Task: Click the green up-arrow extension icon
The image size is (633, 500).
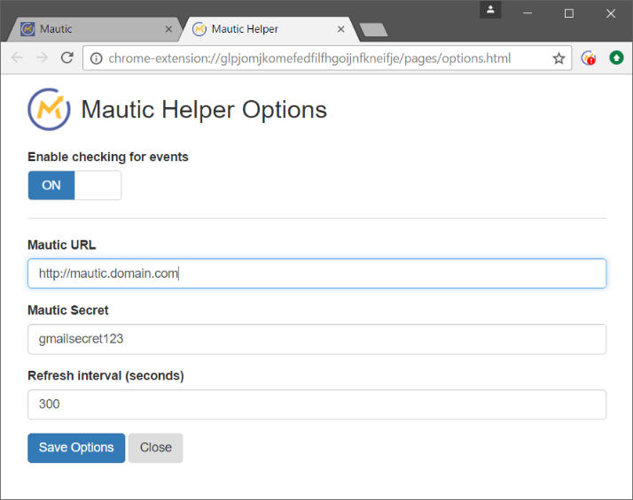Action: click(616, 58)
